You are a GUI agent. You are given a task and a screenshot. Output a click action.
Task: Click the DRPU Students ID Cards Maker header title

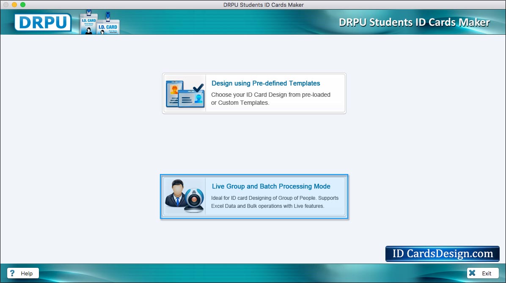(x=414, y=22)
